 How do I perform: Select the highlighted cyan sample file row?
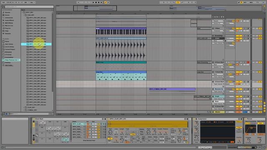coord(36,44)
